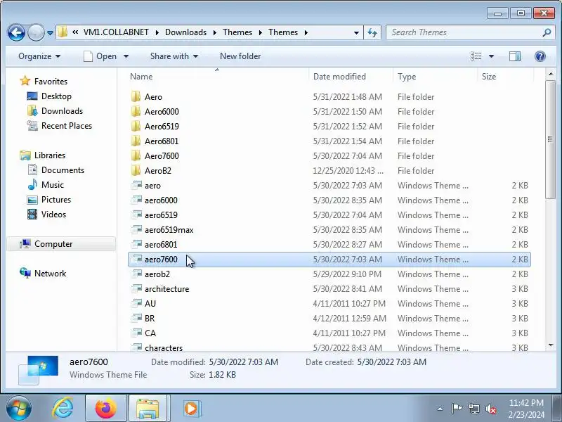562x422 pixels.
Task: Select the aero theme file icon
Action: [136, 185]
